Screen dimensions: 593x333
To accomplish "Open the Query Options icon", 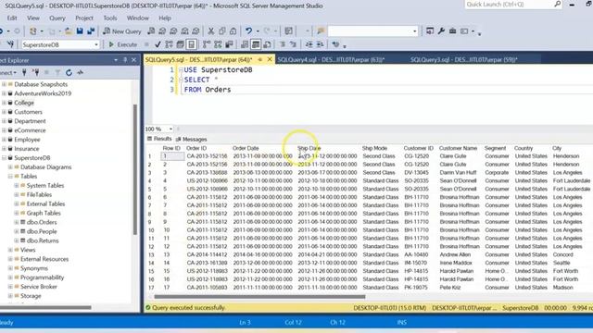I will pos(180,44).
